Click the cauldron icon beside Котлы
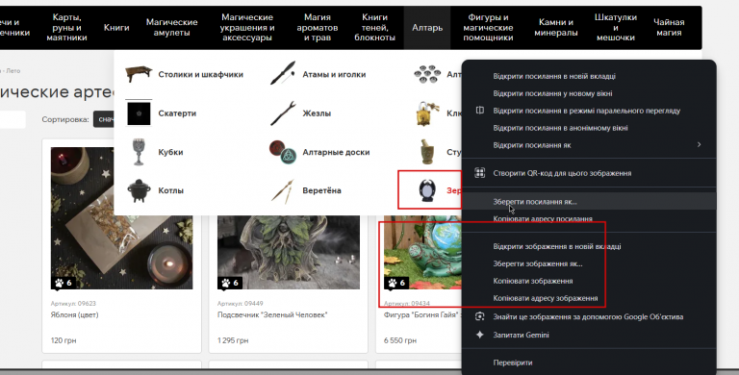739x375 pixels. pos(139,190)
